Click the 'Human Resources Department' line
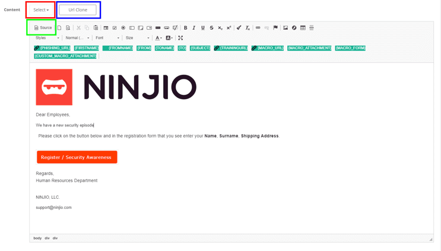The height and width of the screenshot is (251, 441). (66, 180)
